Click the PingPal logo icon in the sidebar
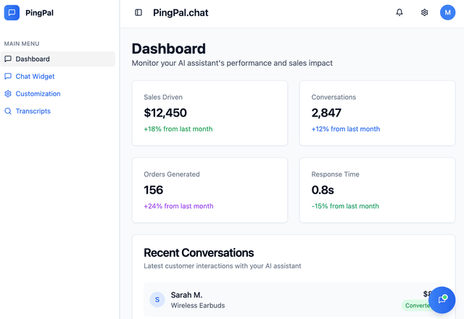The image size is (464, 319). coord(12,13)
